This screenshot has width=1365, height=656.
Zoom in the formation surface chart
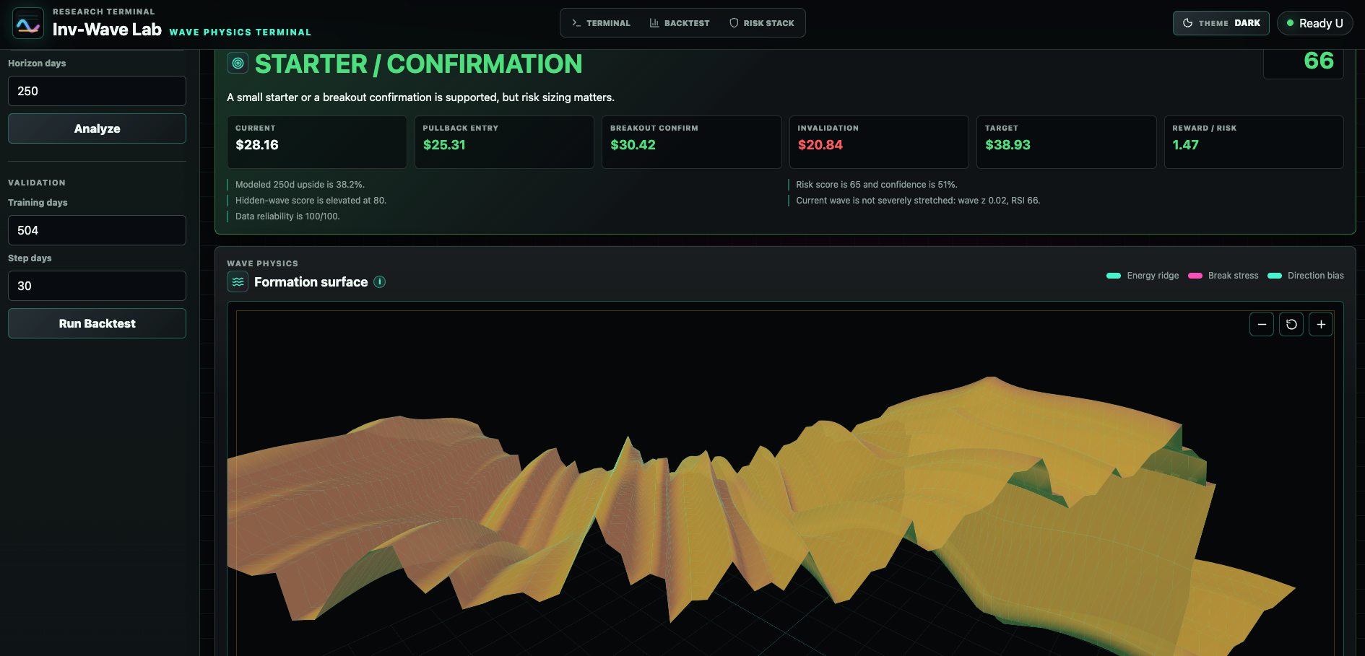[x=1321, y=324]
